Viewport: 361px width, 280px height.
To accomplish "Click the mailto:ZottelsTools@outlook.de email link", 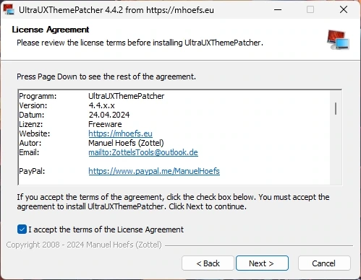I will click(143, 152).
